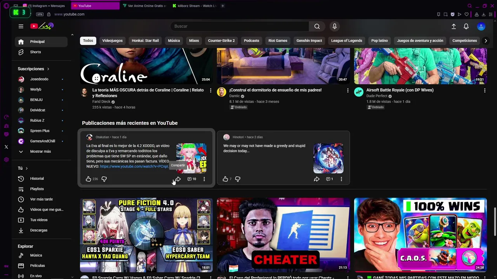This screenshot has width=497, height=279.
Task: Click the Buscar search field
Action: (x=240, y=26)
